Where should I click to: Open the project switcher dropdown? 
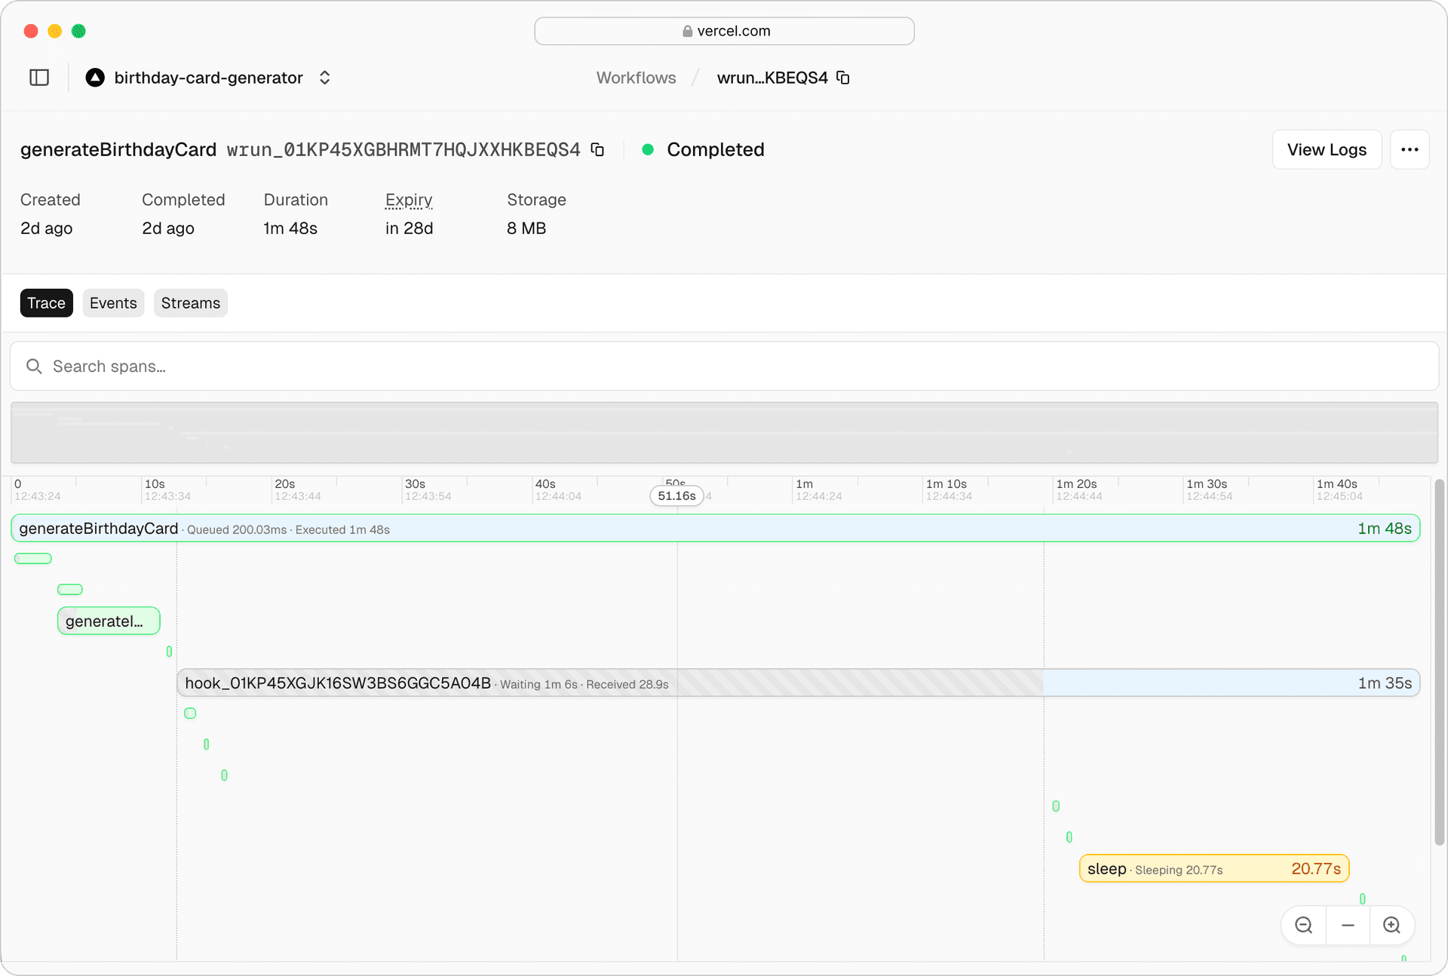tap(324, 77)
